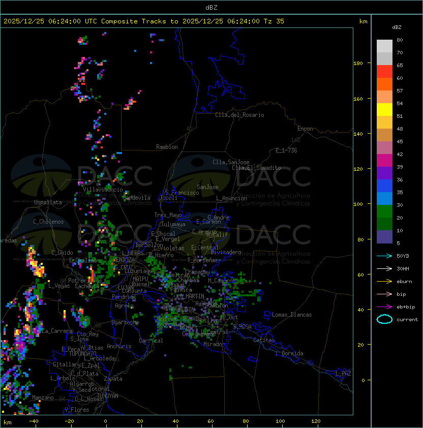The width and height of the screenshot is (423, 428).
Task: Click the 'TUNUYAN' map label
Action: pyautogui.click(x=108, y=396)
